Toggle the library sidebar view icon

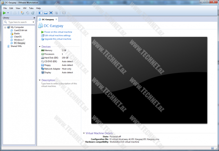coord(41,13)
